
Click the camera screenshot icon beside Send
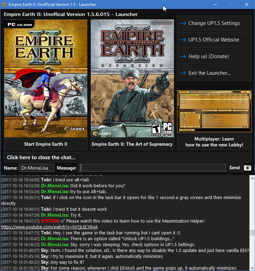tap(247, 168)
